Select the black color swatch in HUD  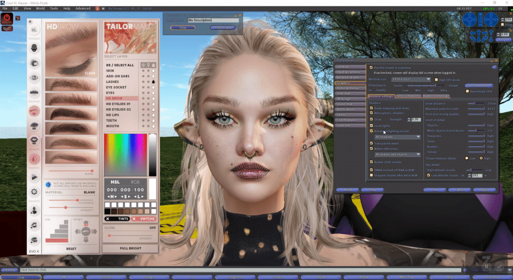click(107, 211)
